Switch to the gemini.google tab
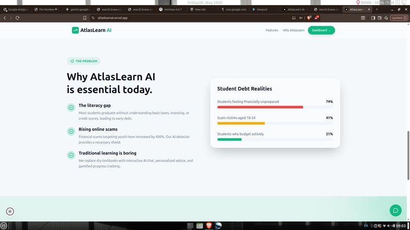Screen dimensions: 410x230 coord(78,10)
